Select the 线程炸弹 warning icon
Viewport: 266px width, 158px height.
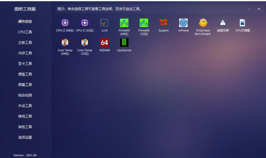pos(222,23)
